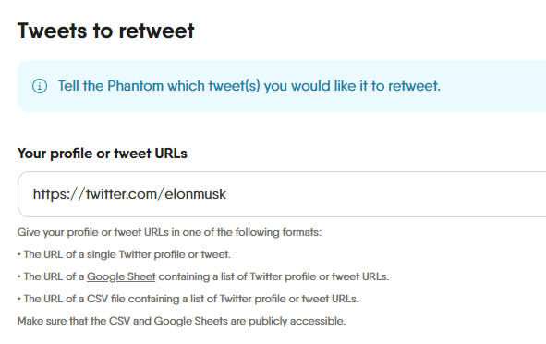Viewport: 546px width, 344px height.
Task: Click the 'Your profile or tweet URLs' label
Action: pos(103,154)
